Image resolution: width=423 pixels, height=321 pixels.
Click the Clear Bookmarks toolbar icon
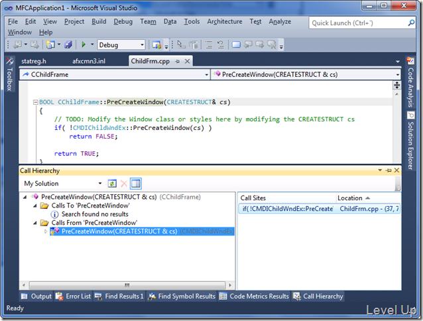pyautogui.click(x=272, y=44)
